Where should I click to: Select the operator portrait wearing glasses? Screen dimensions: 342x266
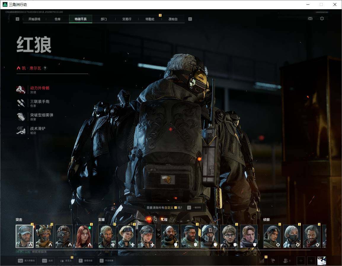(229, 236)
